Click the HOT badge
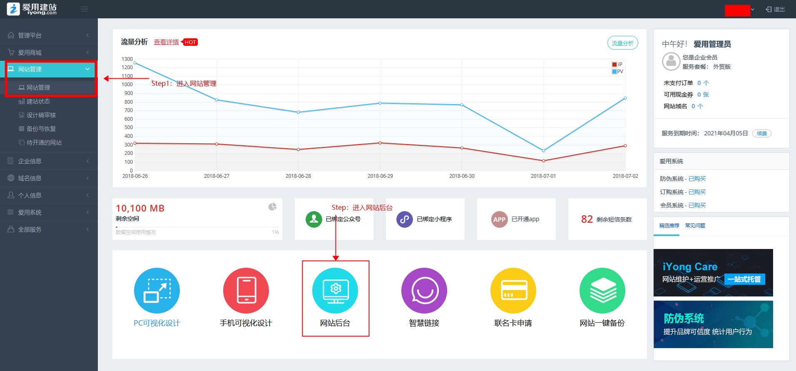The image size is (796, 371). point(190,42)
